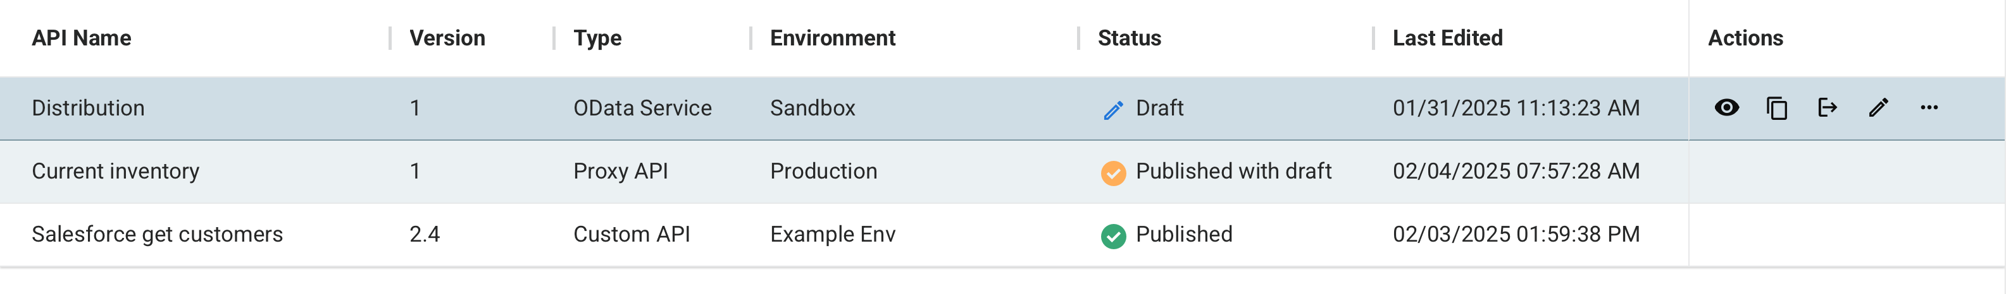Screen dimensions: 2006x294
Task: Click the Example Env environment cell
Action: pyautogui.click(x=833, y=234)
